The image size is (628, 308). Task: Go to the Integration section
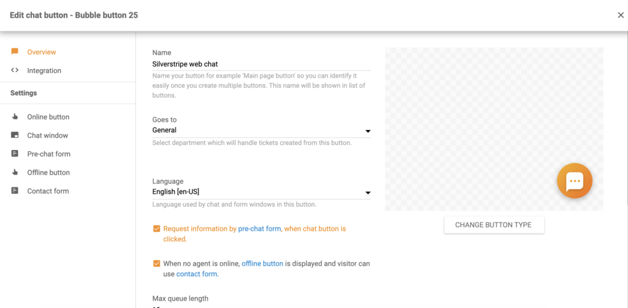44,70
